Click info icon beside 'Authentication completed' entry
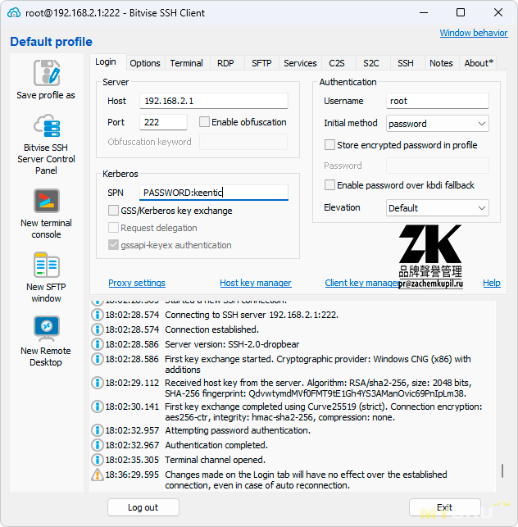 [x=98, y=445]
